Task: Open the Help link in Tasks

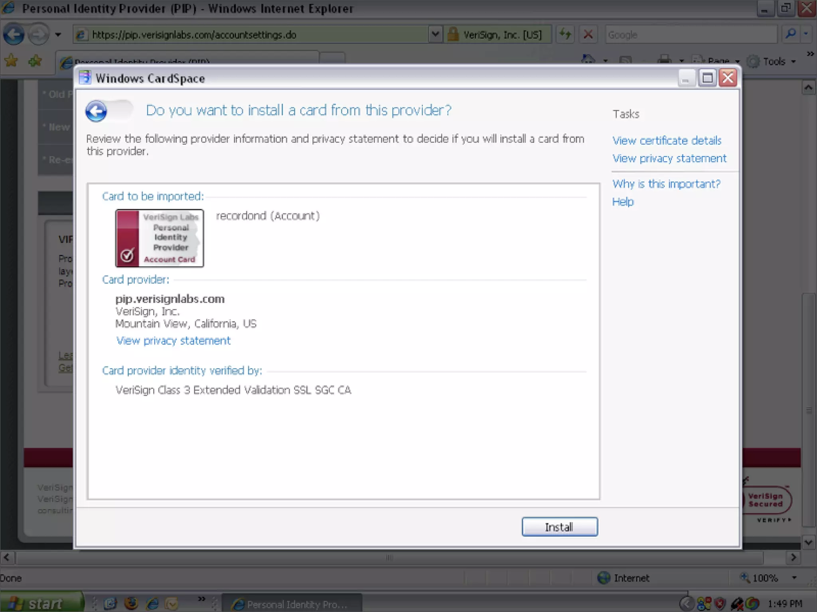Action: [623, 202]
